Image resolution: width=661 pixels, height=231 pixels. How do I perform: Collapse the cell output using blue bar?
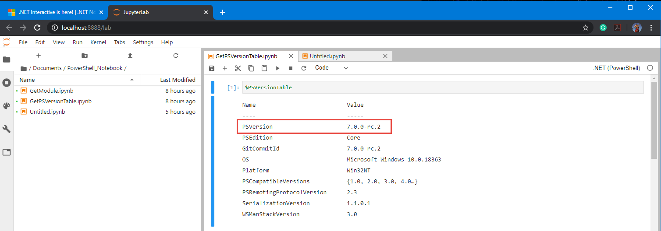213,161
